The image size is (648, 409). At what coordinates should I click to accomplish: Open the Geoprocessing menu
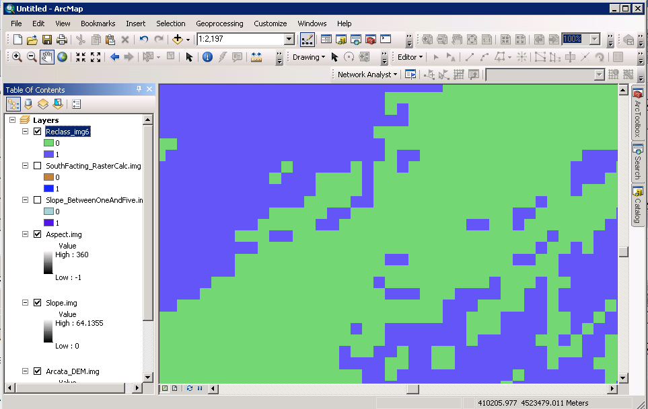(x=219, y=24)
